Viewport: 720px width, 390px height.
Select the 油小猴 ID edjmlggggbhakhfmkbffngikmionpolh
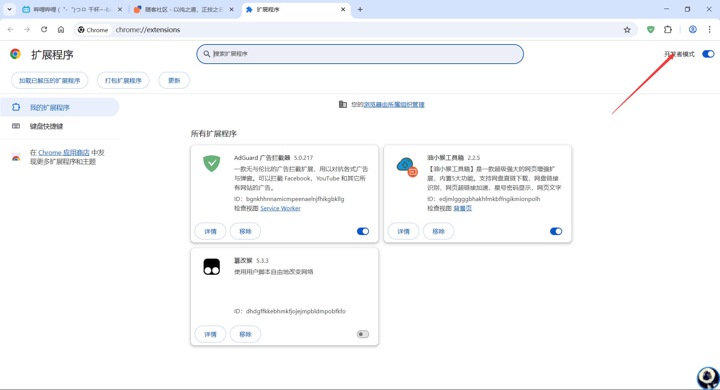tap(489, 199)
